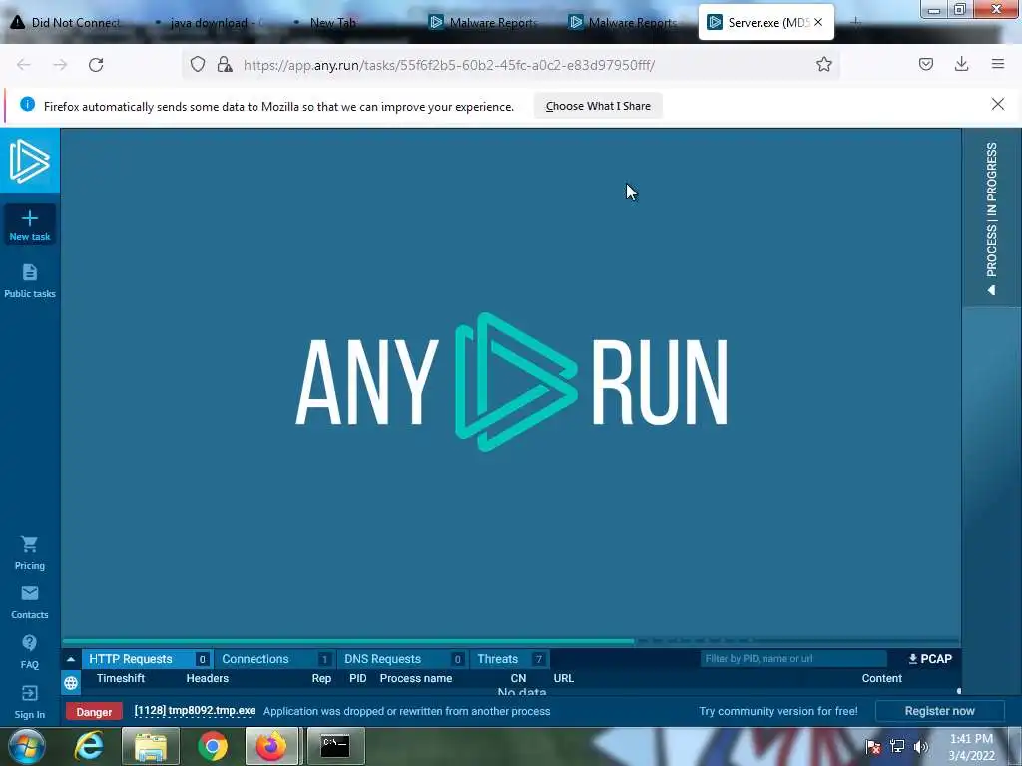
Task: Click the Choose What I Share button
Action: [x=598, y=106]
